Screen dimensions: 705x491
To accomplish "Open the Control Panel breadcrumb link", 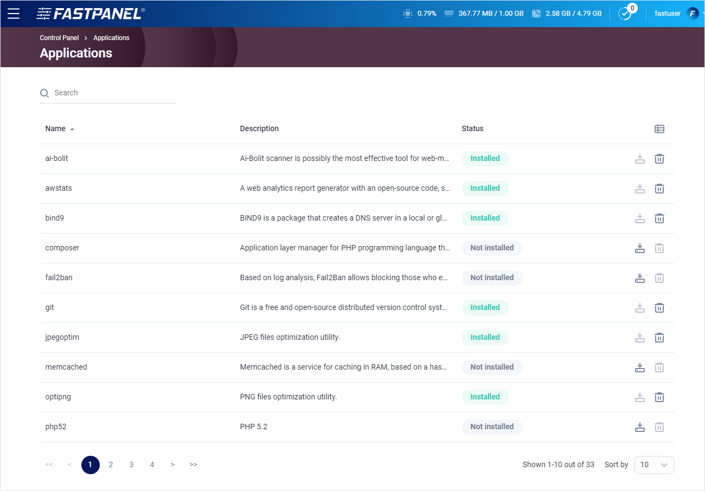I will coord(59,38).
